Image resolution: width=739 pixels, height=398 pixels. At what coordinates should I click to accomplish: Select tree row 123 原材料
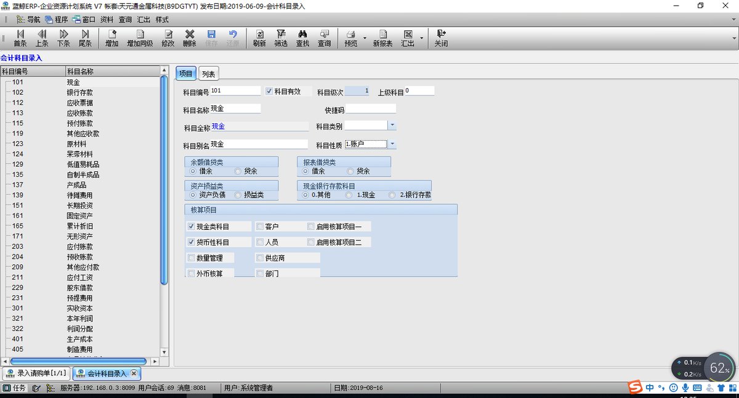pyautogui.click(x=81, y=144)
